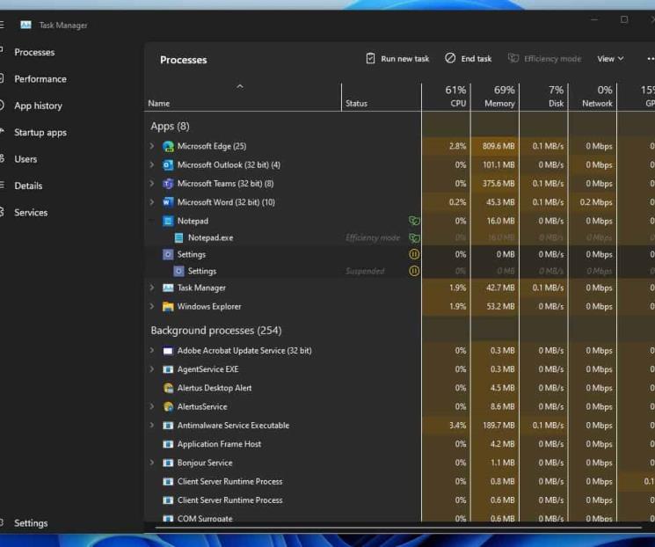The height and width of the screenshot is (547, 655).
Task: Sort processes by Memory column
Action: click(x=495, y=97)
